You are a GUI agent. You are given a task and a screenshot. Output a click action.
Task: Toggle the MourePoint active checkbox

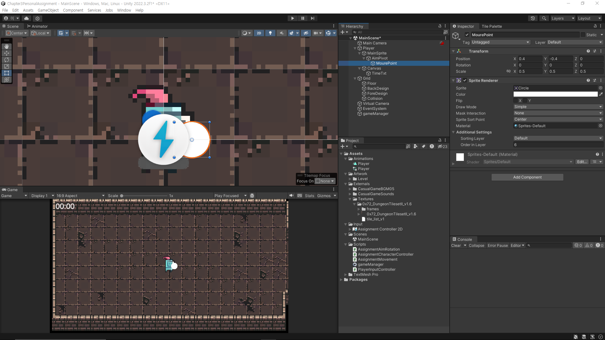(x=467, y=35)
